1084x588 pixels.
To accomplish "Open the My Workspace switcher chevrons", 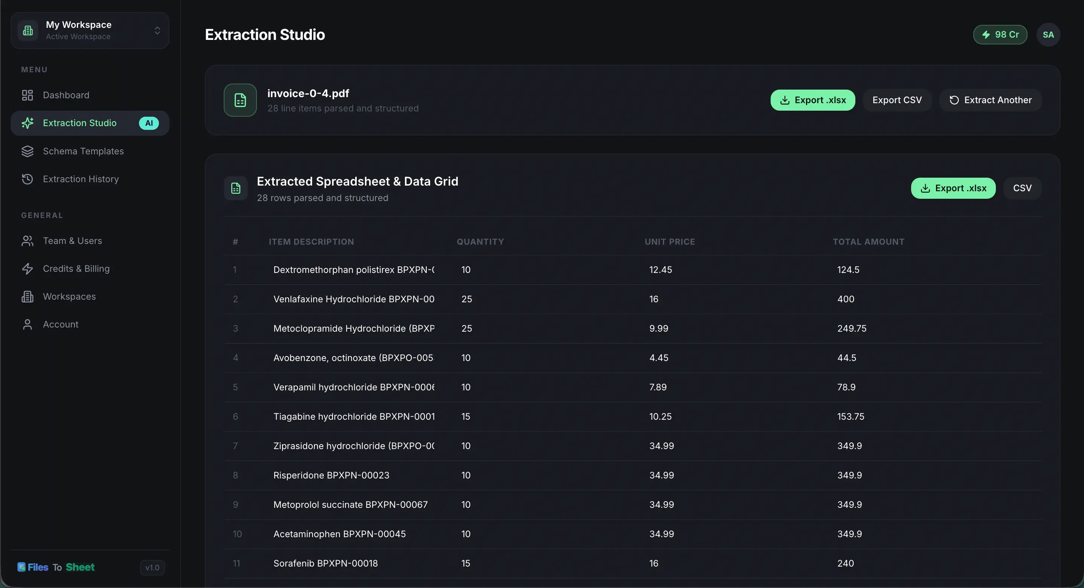I will point(157,30).
